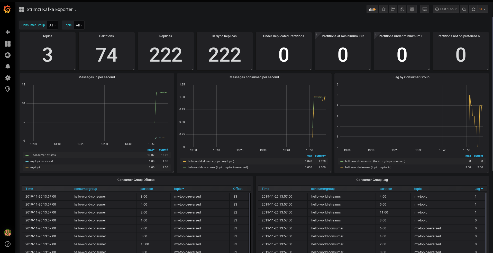Star the Strimzi Kafka Exporter dashboard

pos(384,9)
